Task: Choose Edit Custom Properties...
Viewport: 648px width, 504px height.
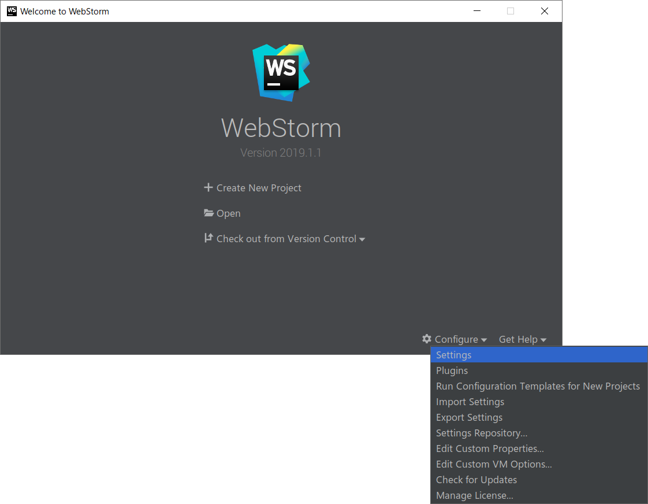Action: (x=539, y=449)
